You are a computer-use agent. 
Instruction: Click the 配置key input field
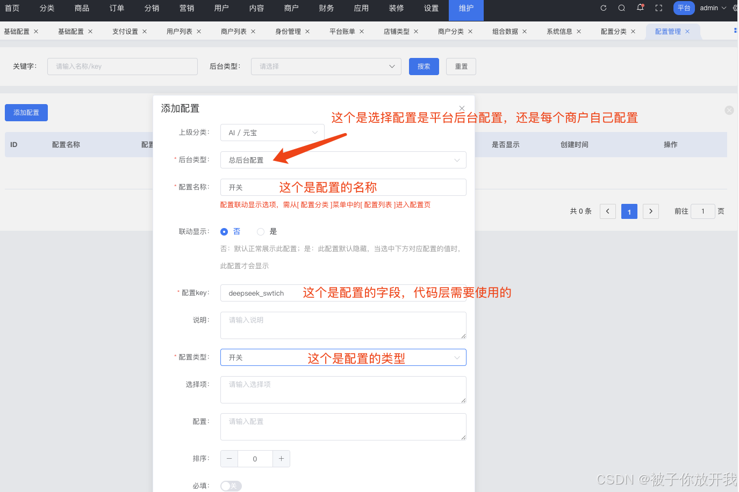click(x=343, y=293)
